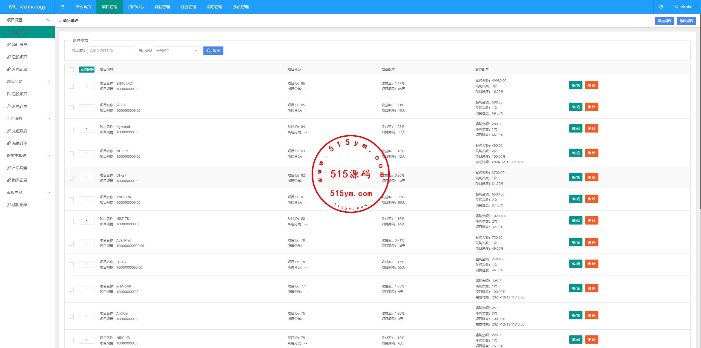Click the sidebar collapse hamburger icon
701x348 pixels.
click(x=62, y=7)
